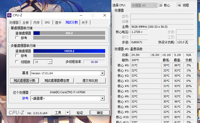Click the 多线程倍率 value 16.66
The height and width of the screenshot is (123, 200).
94,62
